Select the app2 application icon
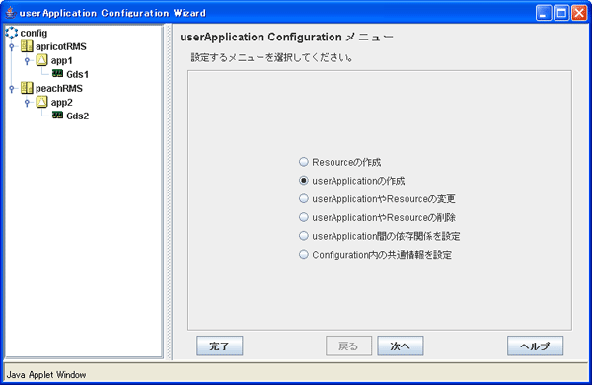Viewport: 592px width, 385px height. [41, 102]
